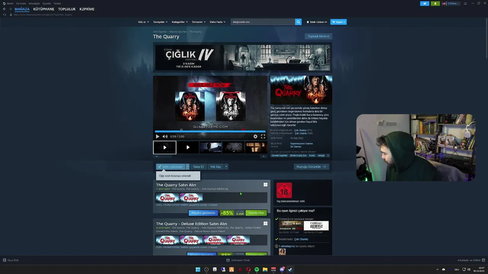
Task: Open the Görünüm menu
Action: click(x=21, y=3)
